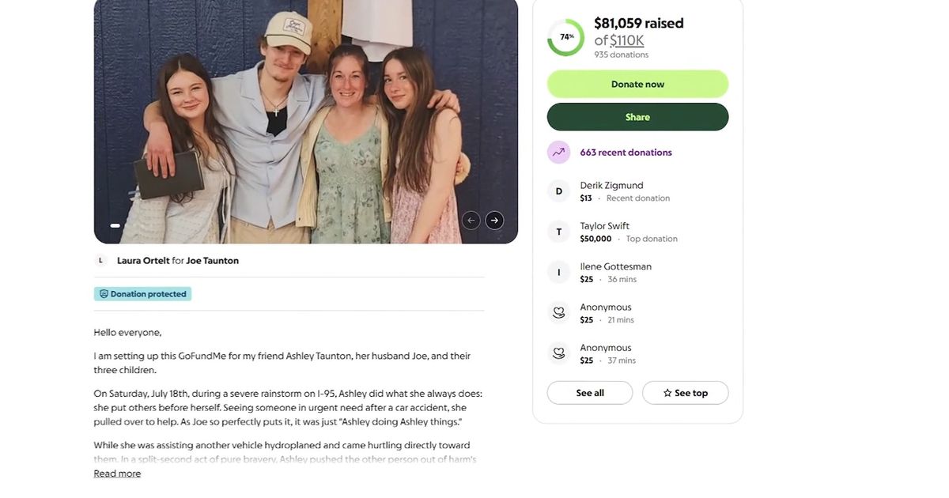Open See all donations list
The height and width of the screenshot is (498, 949).
(x=590, y=393)
